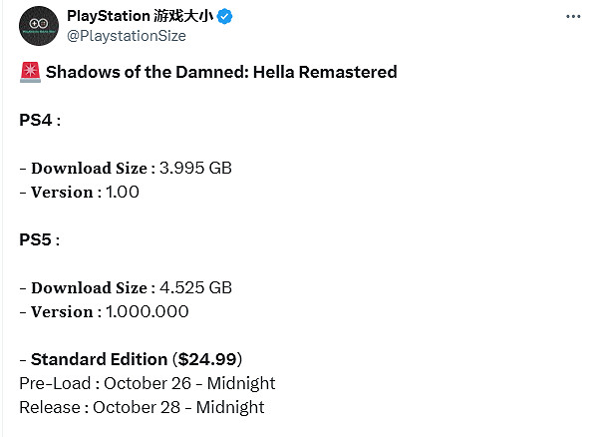Click the 4.525 GB size value
Image resolution: width=598 pixels, height=437 pixels.
[x=196, y=287]
